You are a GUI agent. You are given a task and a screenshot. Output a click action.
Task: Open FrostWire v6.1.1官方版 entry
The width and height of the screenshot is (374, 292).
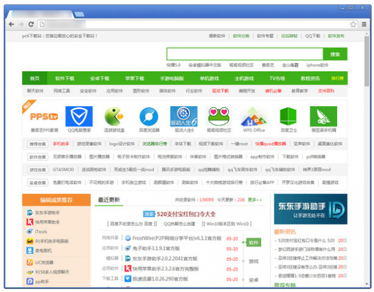tap(177, 238)
